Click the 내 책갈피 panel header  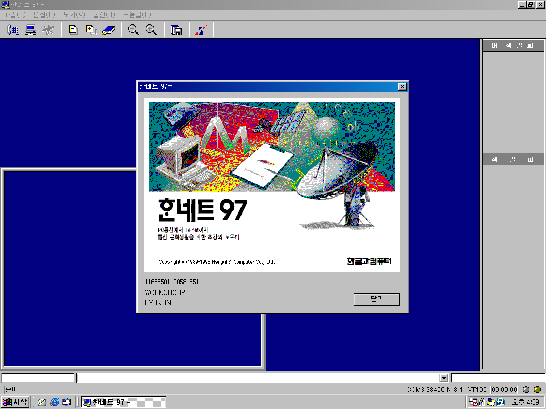click(513, 46)
